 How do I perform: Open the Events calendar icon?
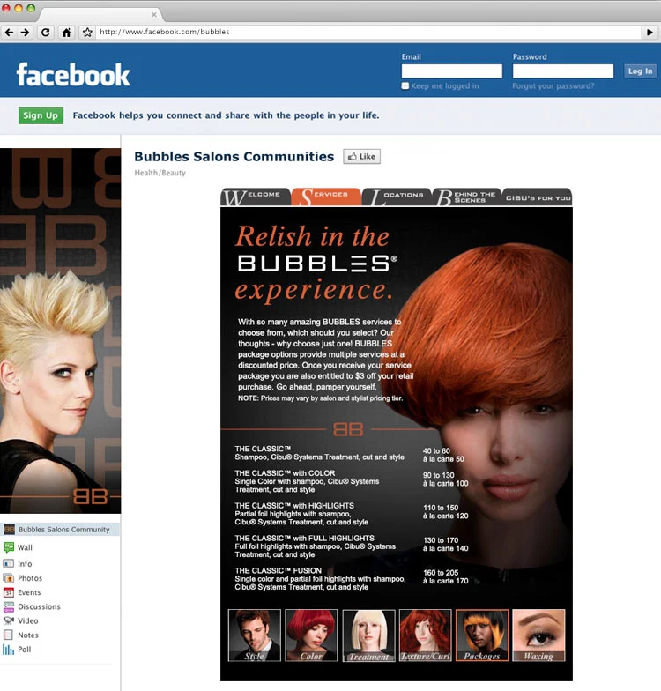pos(9,592)
